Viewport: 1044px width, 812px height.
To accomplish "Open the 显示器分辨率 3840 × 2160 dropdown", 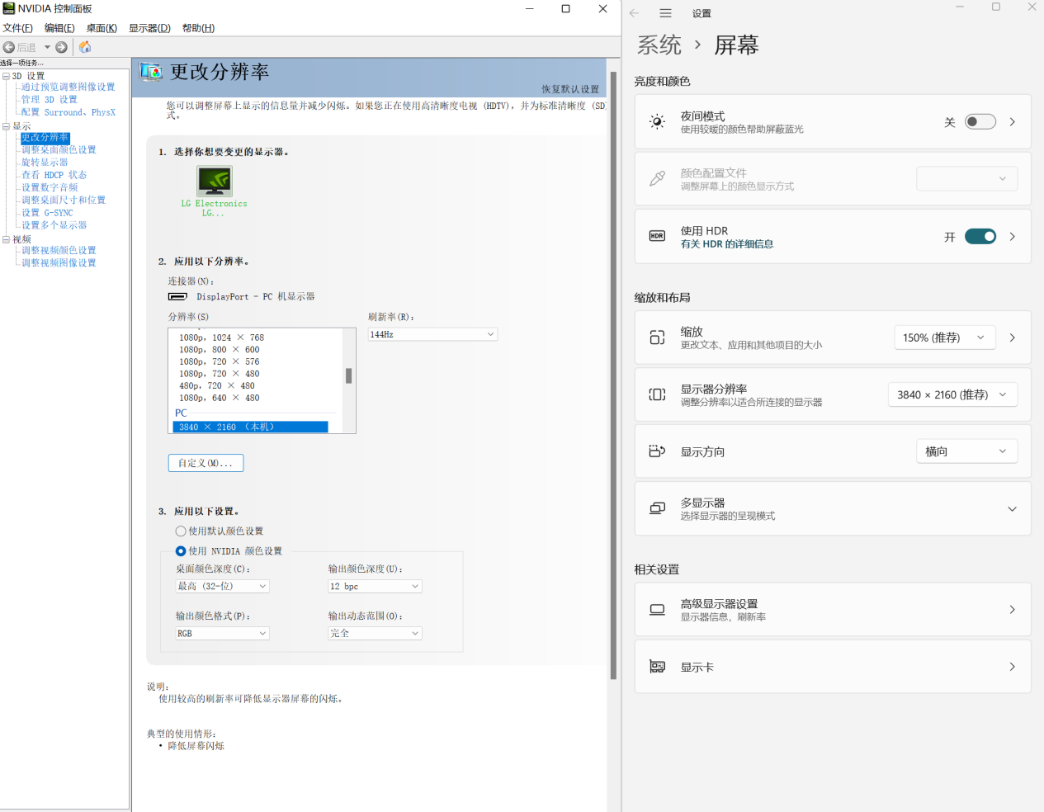I will pyautogui.click(x=952, y=394).
